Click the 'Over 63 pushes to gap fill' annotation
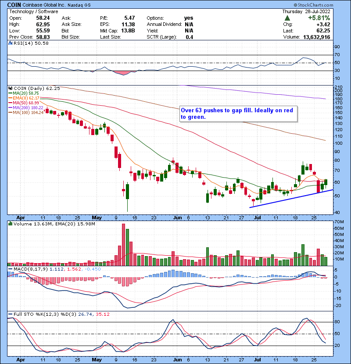This screenshot has width=351, height=364. click(239, 114)
